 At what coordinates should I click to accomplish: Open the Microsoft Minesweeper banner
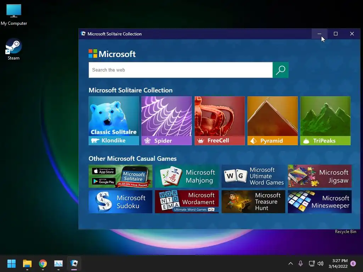tap(320, 202)
